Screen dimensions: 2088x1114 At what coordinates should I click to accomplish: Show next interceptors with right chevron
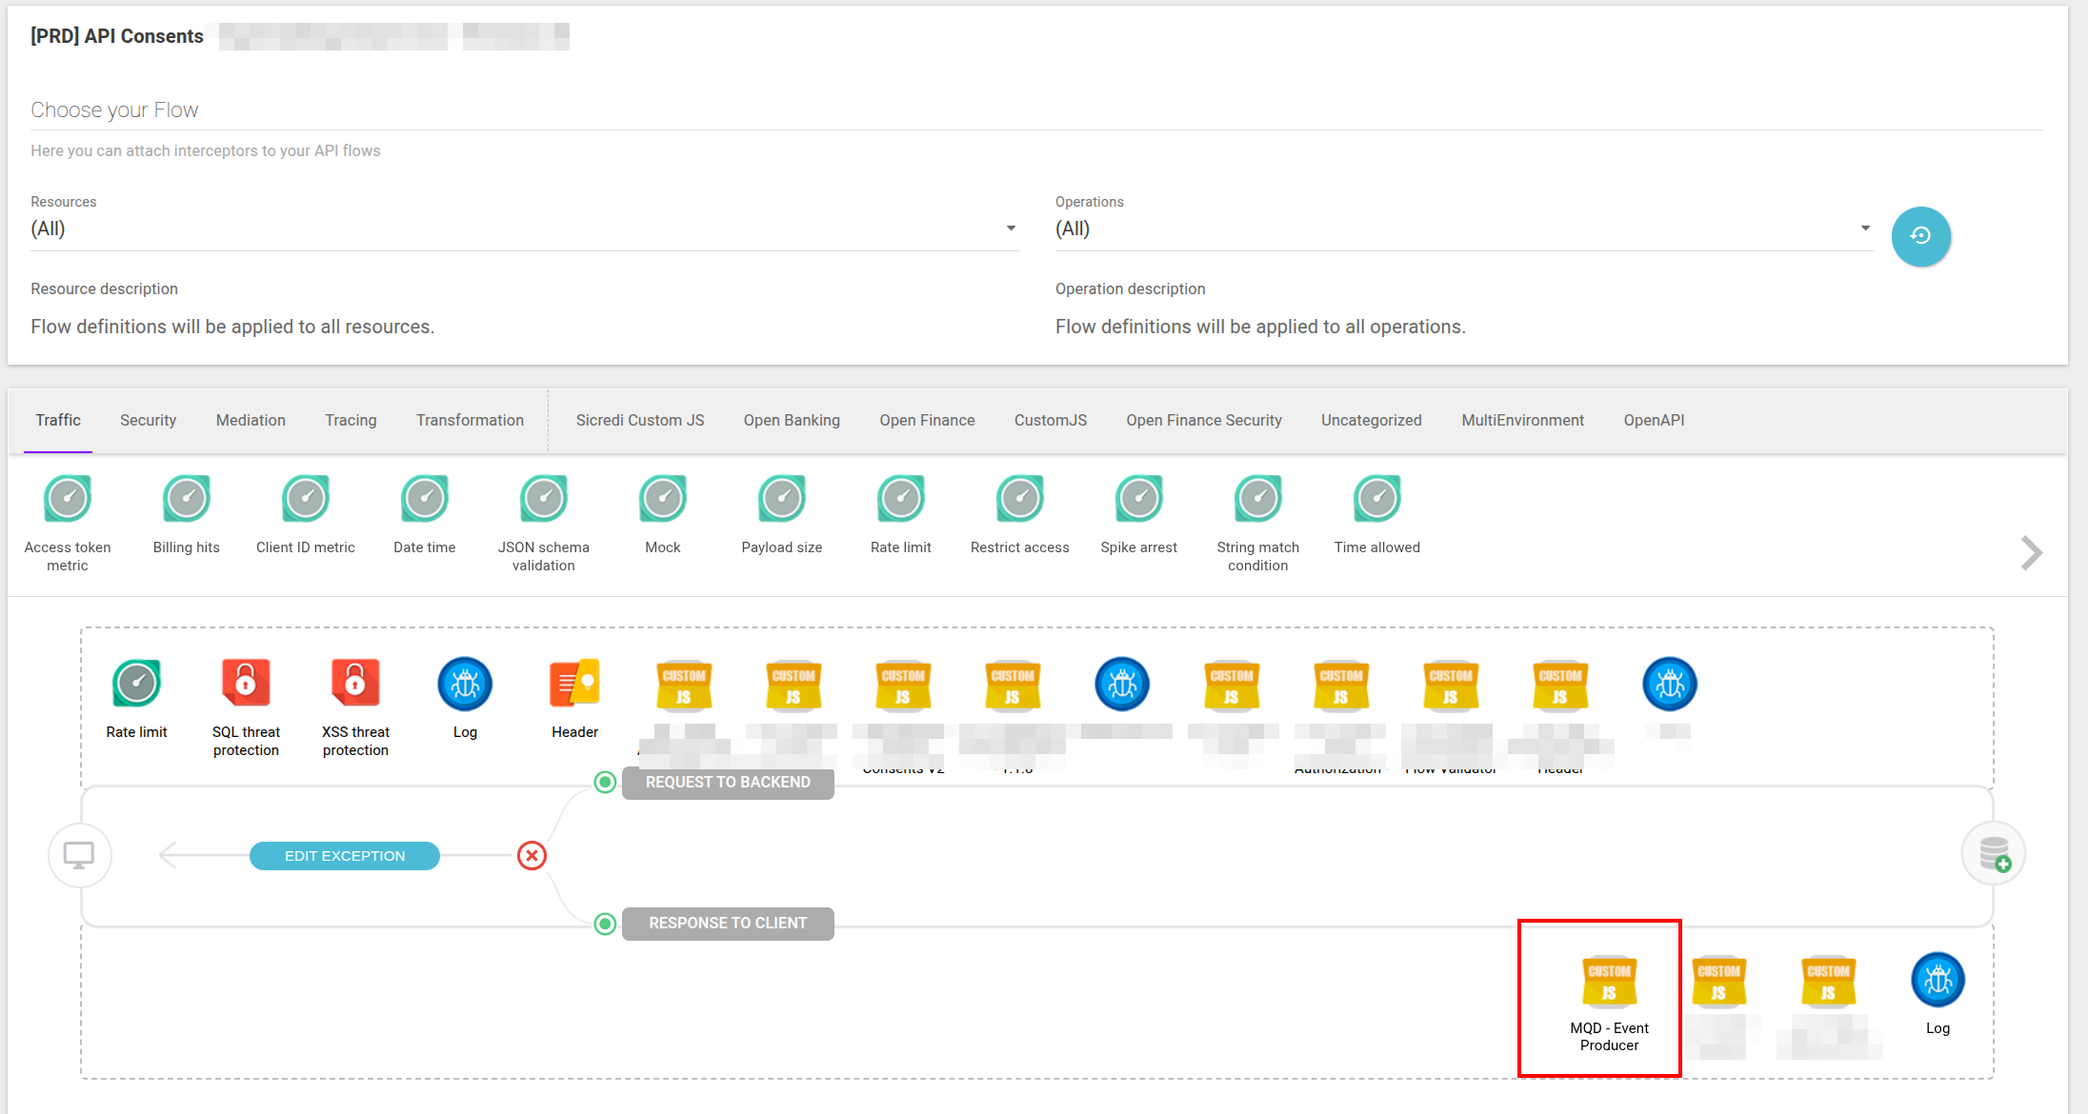(2031, 553)
